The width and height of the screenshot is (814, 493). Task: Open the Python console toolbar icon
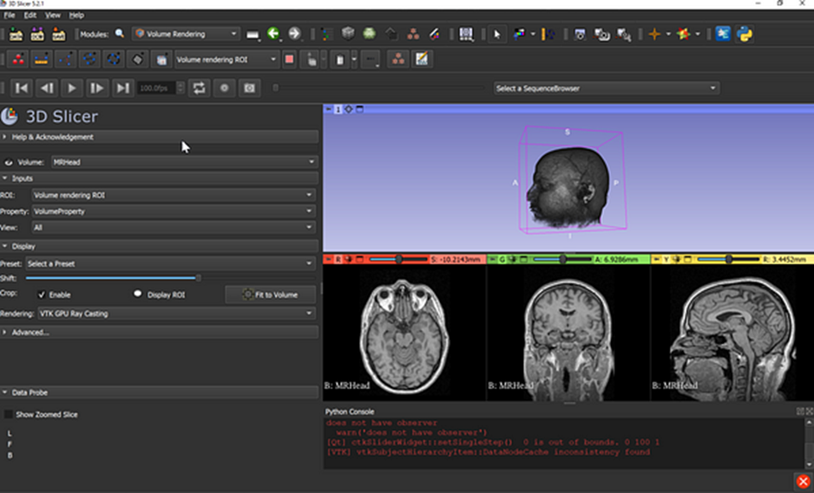(745, 34)
